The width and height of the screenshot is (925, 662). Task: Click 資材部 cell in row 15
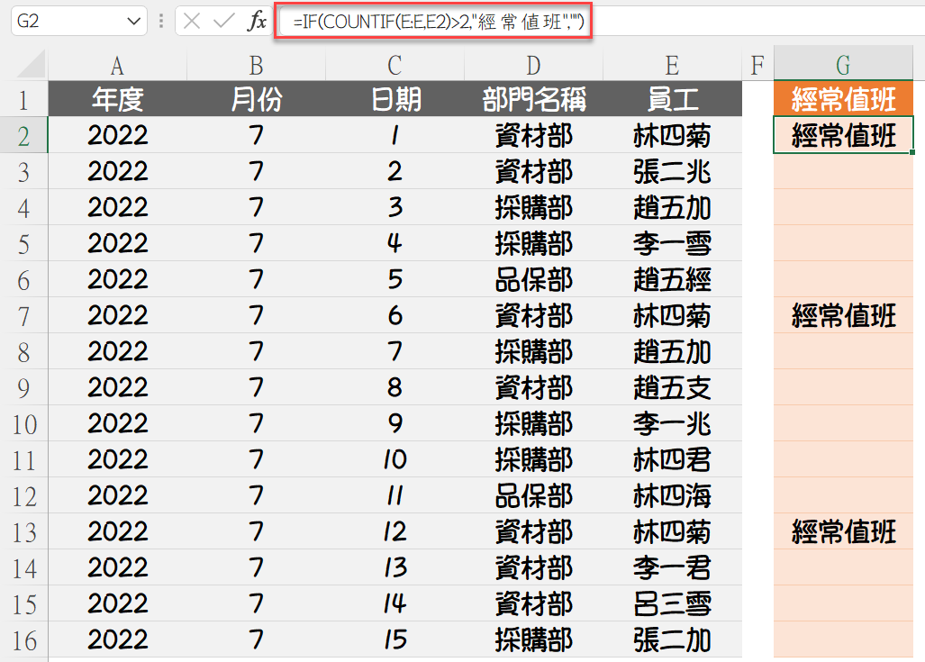[x=533, y=603]
